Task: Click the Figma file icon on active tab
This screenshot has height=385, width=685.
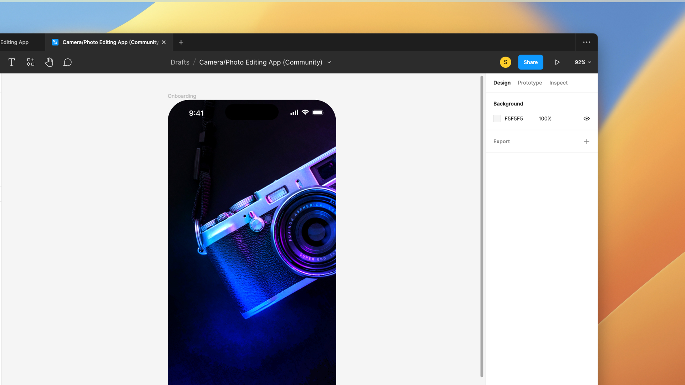Action: point(55,42)
